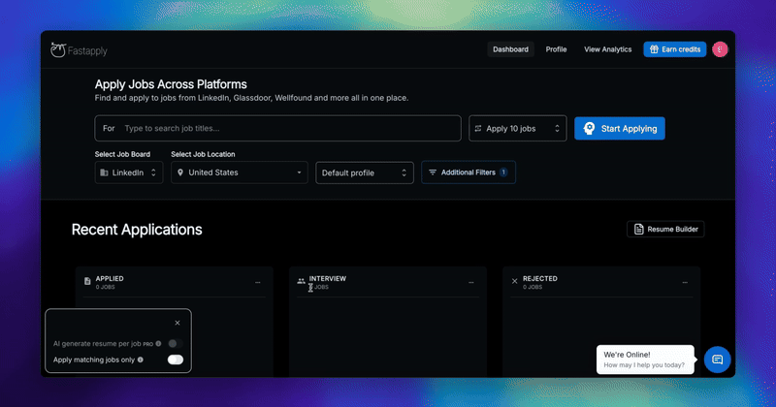The image size is (776, 407).
Task: Click the Resume Builder button
Action: click(x=665, y=229)
